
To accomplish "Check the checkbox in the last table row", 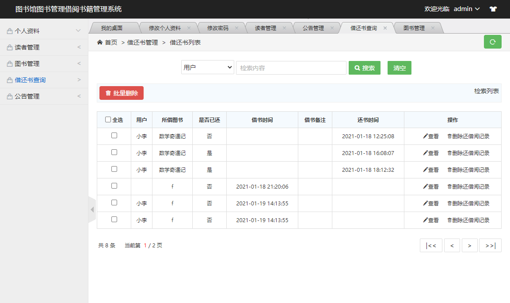I will [114, 220].
